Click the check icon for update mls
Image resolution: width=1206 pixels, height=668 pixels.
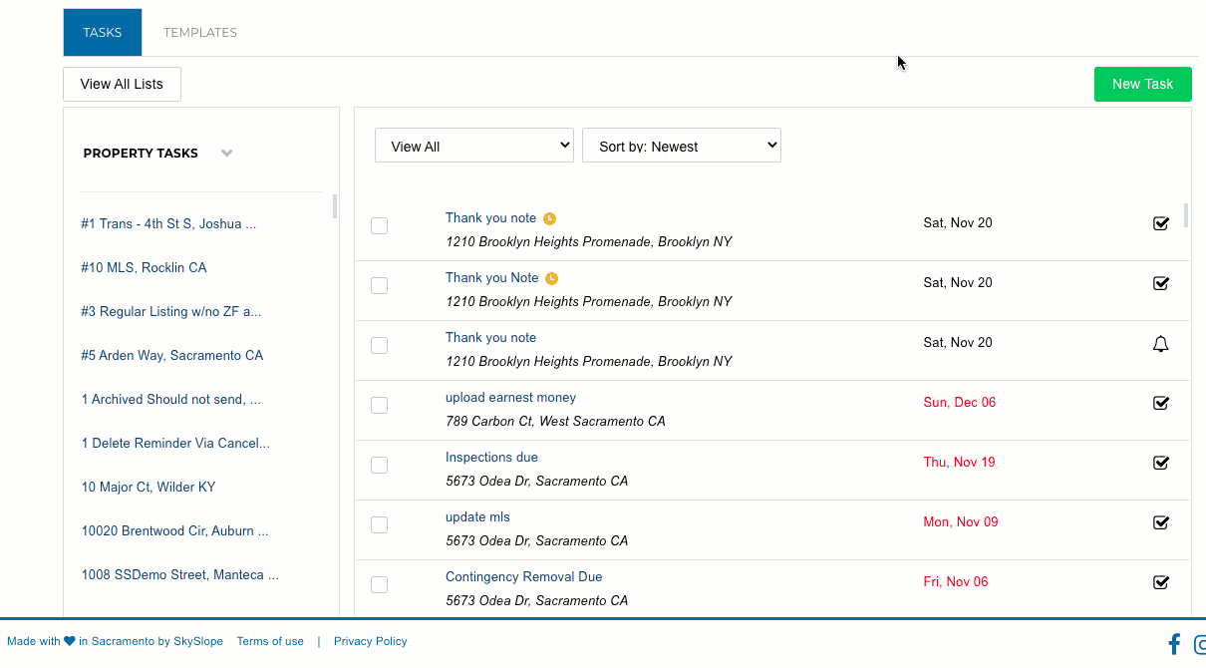(x=1160, y=522)
